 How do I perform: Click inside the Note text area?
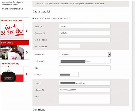85,99
